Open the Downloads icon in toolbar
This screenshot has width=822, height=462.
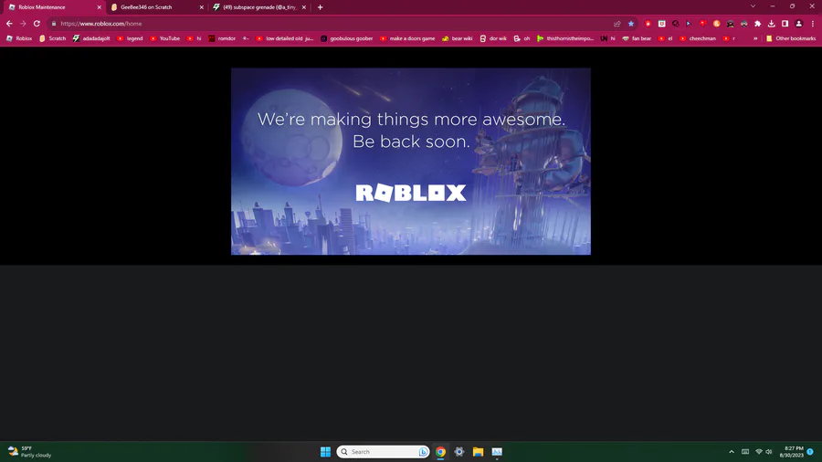pos(771,24)
